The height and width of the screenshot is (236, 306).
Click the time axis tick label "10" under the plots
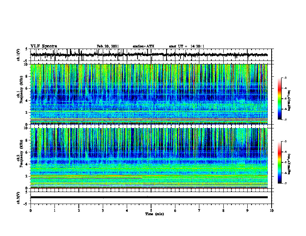tap(272, 211)
